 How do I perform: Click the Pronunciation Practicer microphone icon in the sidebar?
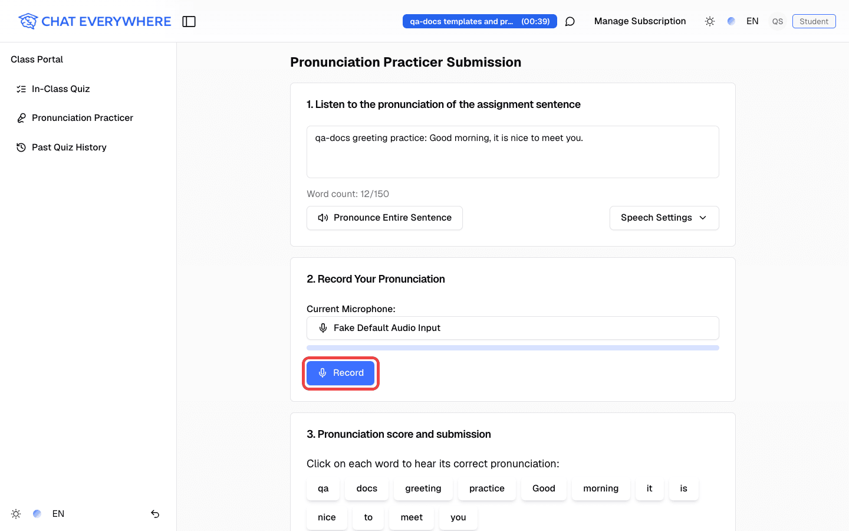click(21, 118)
